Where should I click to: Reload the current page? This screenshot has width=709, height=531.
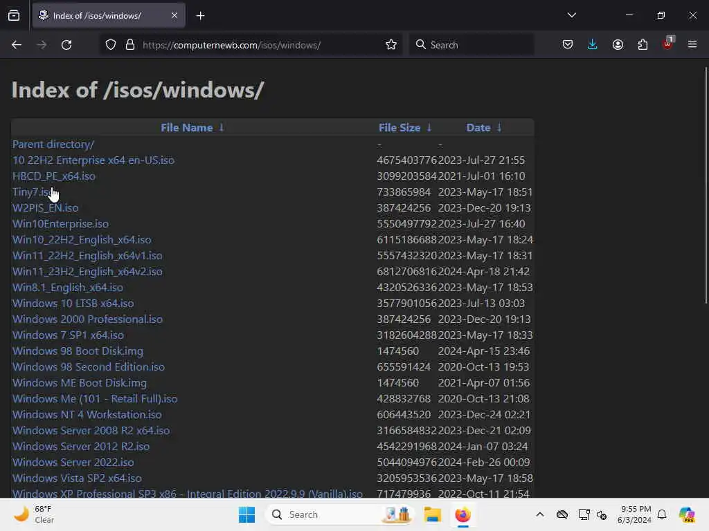(66, 45)
